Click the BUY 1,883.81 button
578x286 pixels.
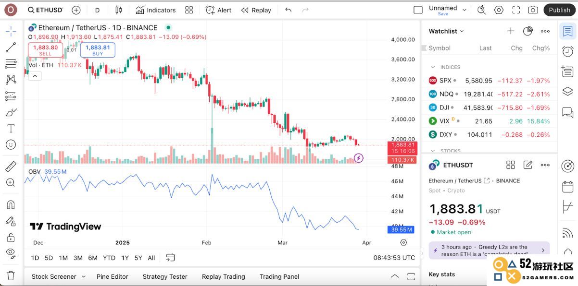click(x=98, y=50)
